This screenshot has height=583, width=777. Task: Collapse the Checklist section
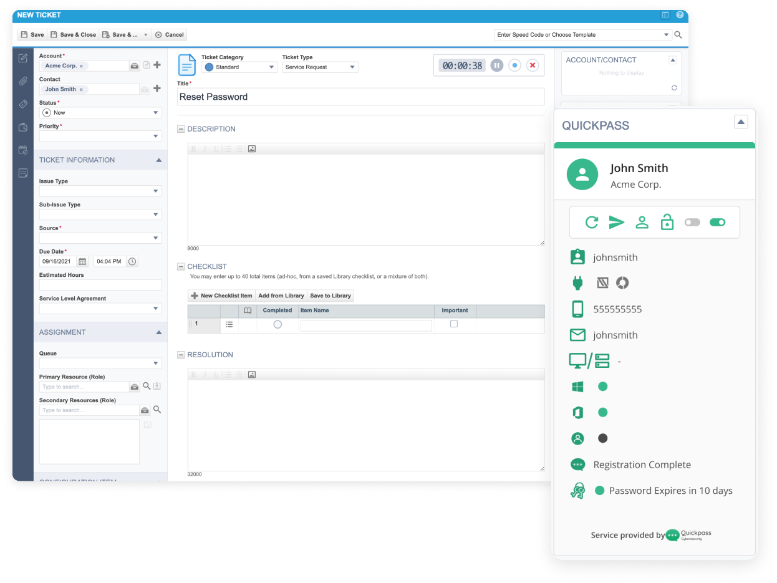(x=181, y=267)
